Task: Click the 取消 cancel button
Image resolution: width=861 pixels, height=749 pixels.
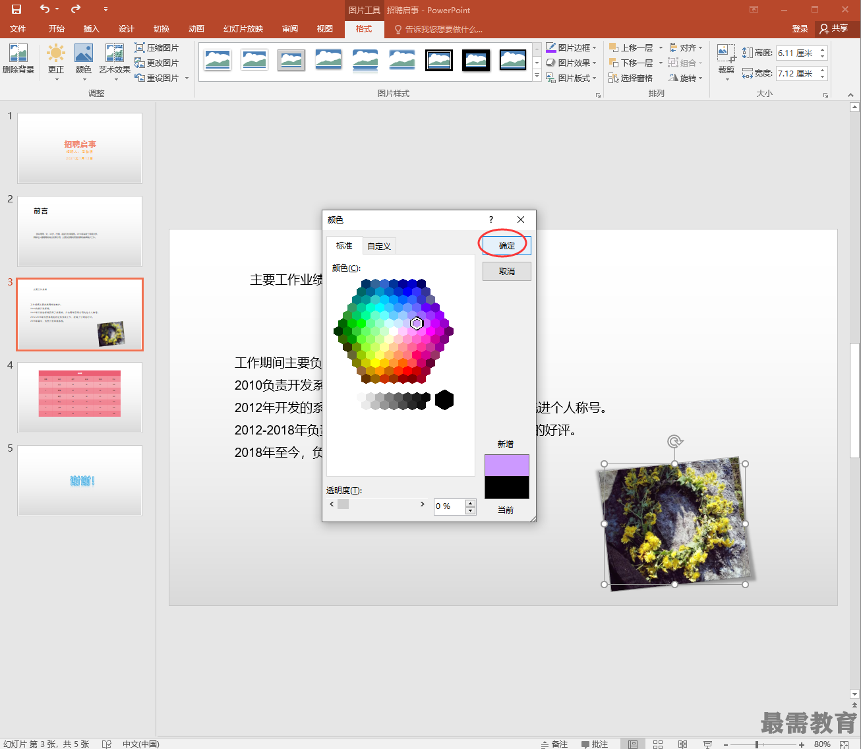Action: 507,272
